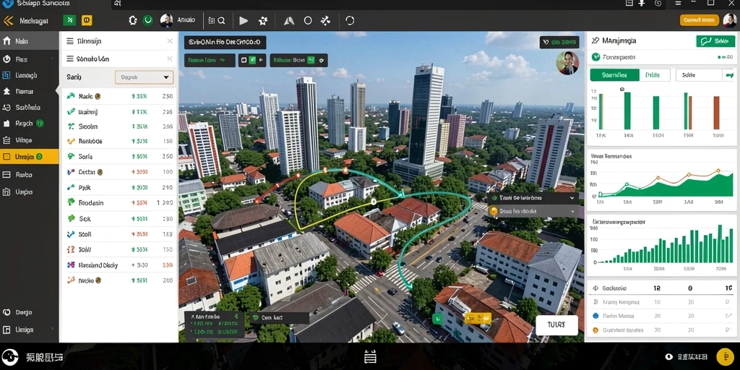Click the magnifier search icon in toolbar
The image size is (740, 370).
point(221,21)
